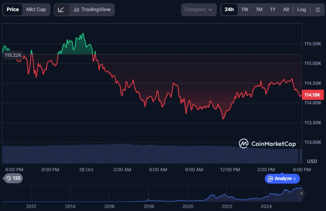Click the current price label 114.19K
This screenshot has height=211, width=326.
point(312,95)
